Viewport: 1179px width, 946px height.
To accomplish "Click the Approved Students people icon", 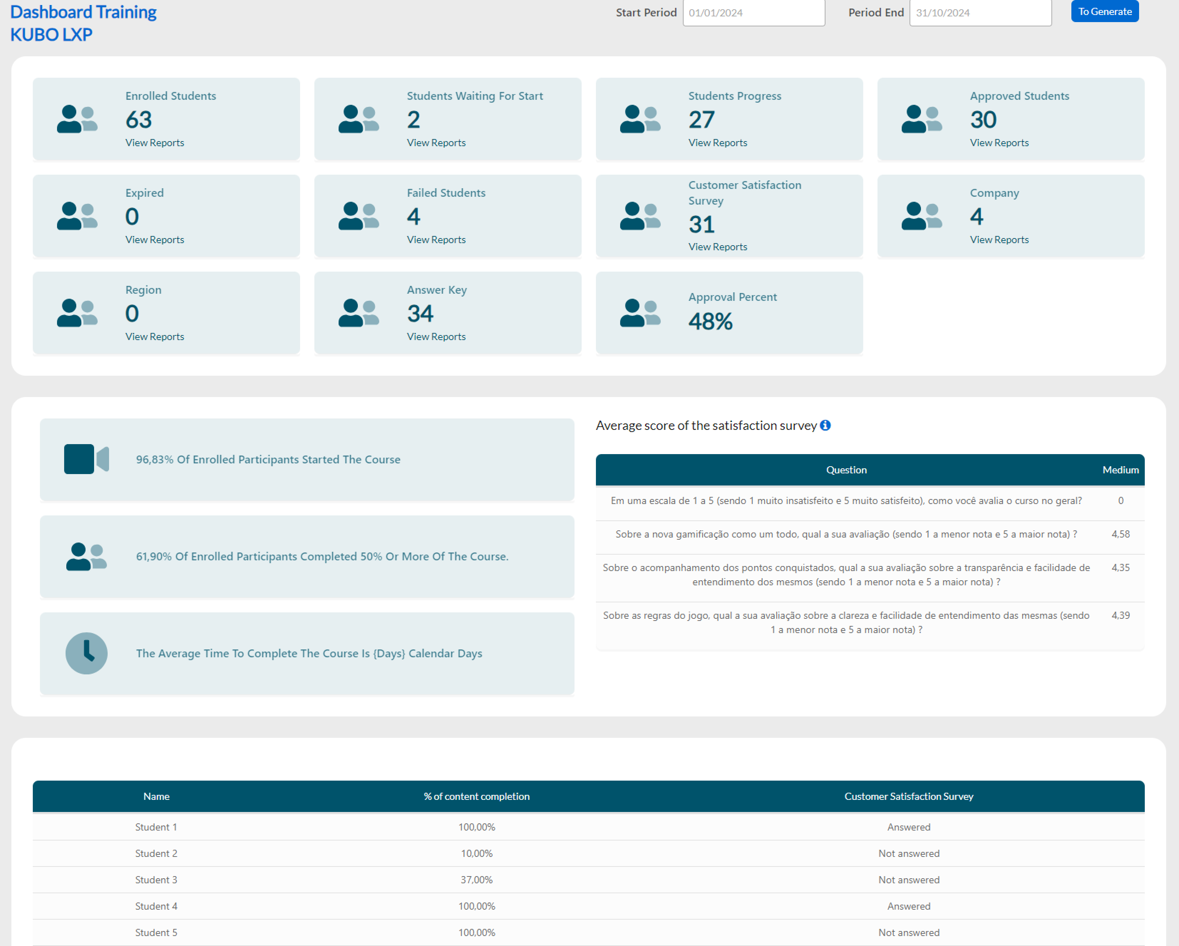I will (x=921, y=119).
